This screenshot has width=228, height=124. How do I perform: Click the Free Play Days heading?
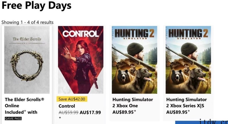click(36, 5)
